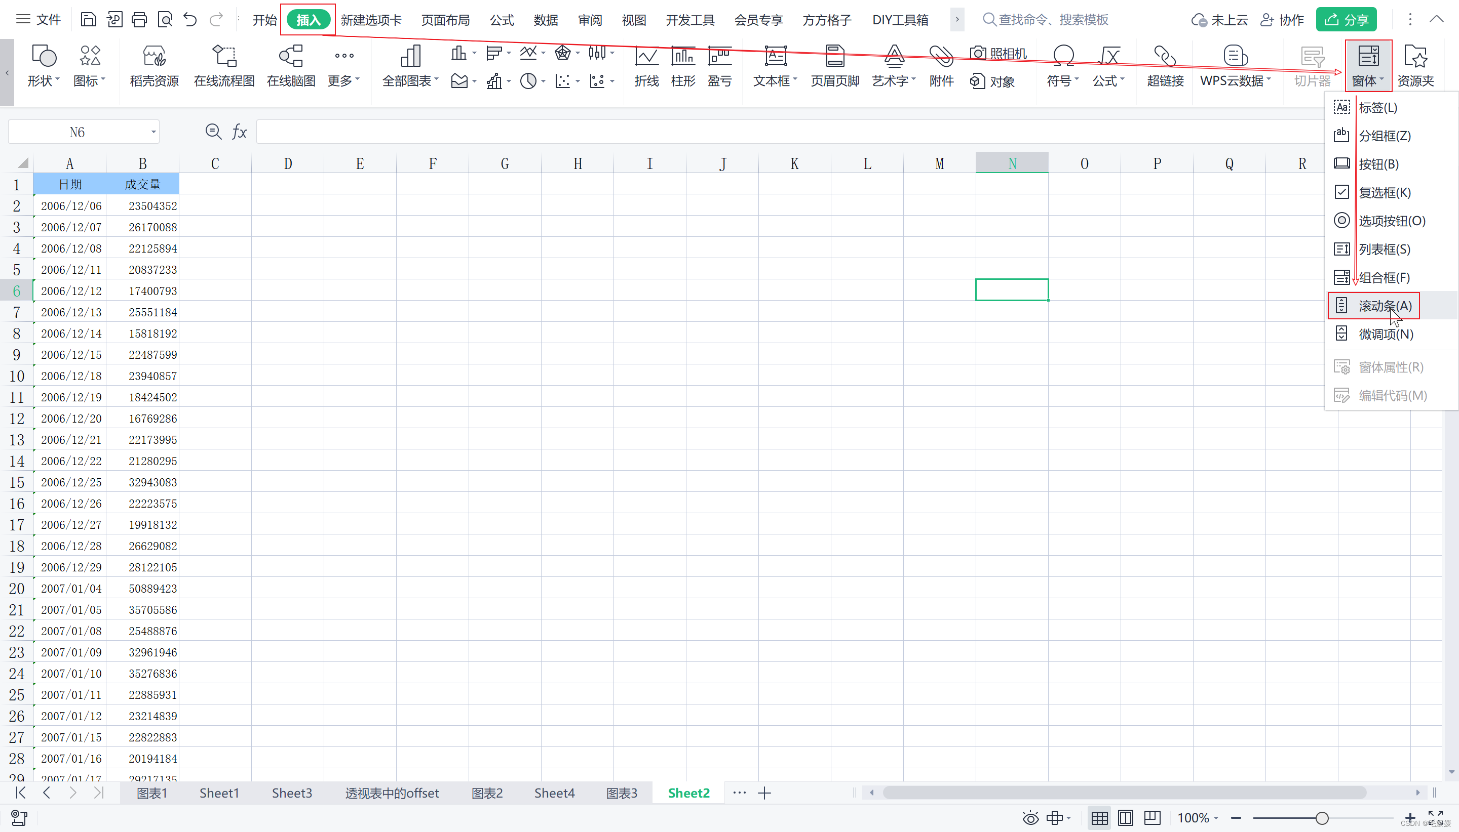The width and height of the screenshot is (1459, 832).
Task: Open the 形状 shapes tool
Action: point(44,66)
